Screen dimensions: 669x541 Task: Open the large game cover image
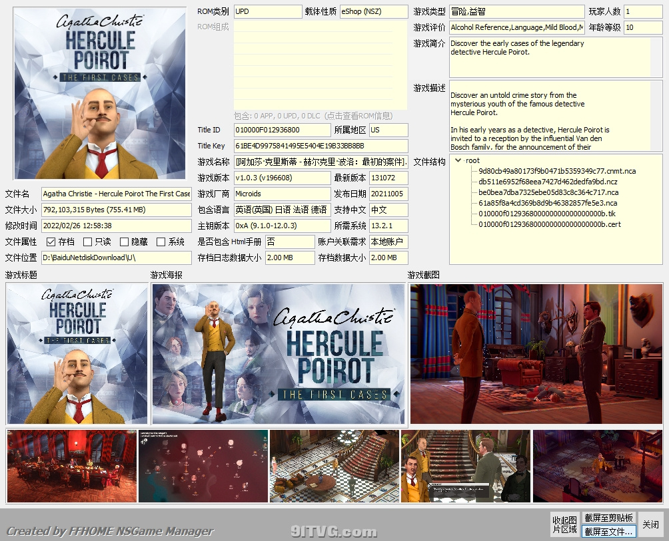100,93
